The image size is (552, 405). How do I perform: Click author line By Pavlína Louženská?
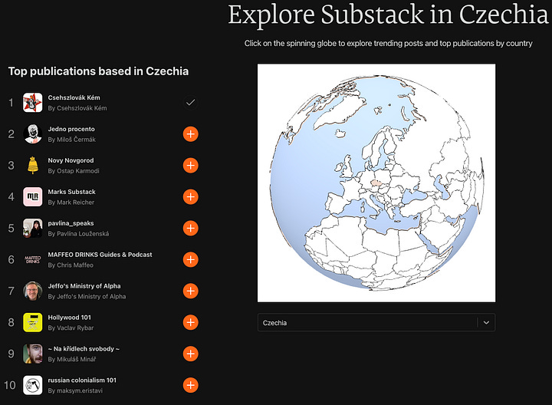coord(78,233)
